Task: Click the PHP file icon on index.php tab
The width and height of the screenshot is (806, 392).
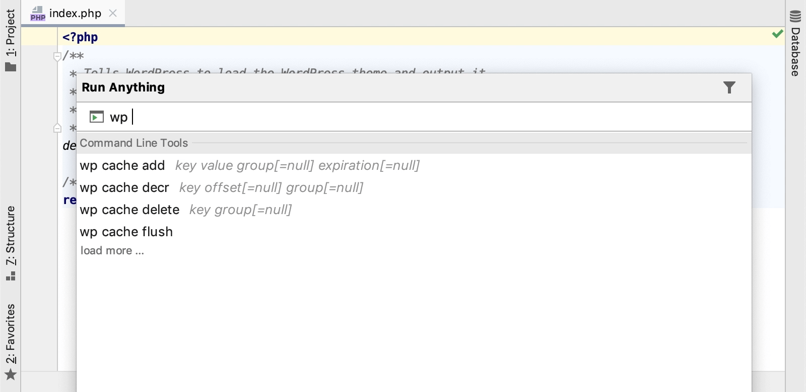Action: point(38,14)
